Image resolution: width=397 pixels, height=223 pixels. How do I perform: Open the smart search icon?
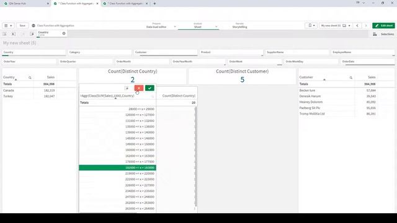[4, 34]
